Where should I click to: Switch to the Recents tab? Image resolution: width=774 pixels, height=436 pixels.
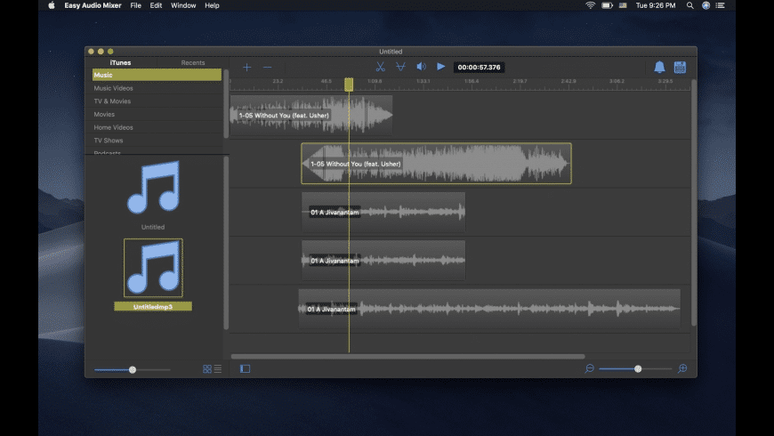[193, 63]
